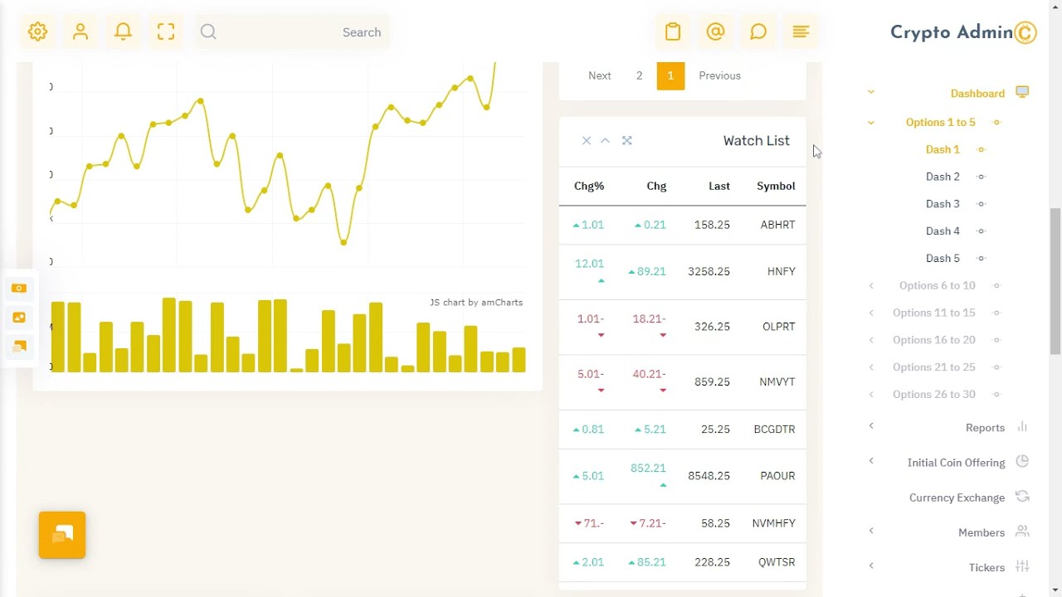
Task: Click the OLPRT symbol cell
Action: (x=779, y=327)
